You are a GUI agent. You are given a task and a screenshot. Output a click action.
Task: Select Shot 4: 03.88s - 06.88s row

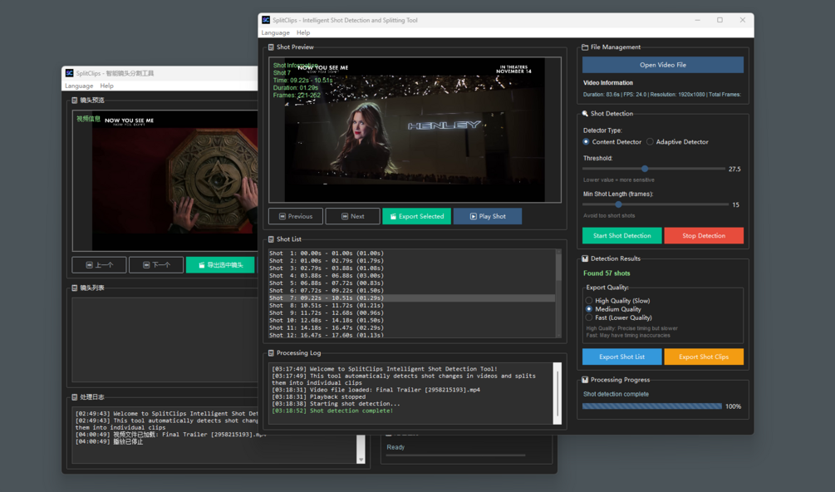(x=411, y=276)
